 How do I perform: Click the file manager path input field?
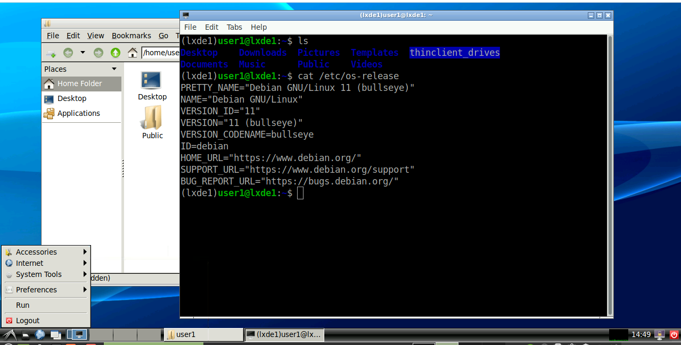[x=161, y=53]
